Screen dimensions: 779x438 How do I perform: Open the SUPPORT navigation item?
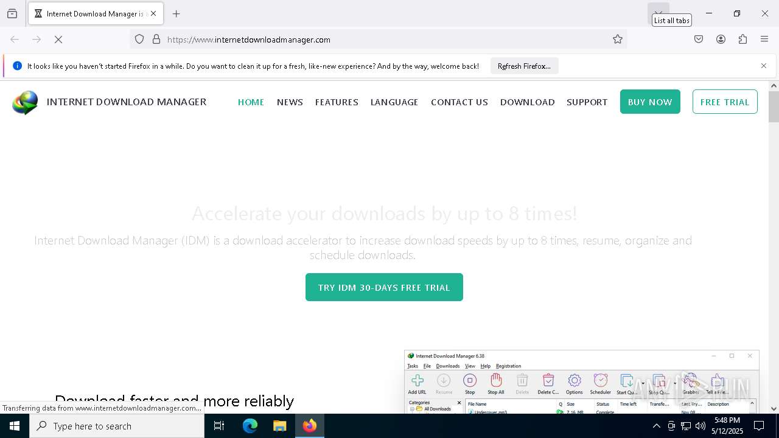click(587, 102)
